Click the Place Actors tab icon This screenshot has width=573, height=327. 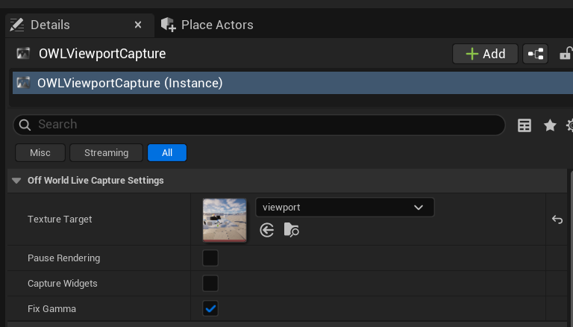168,25
